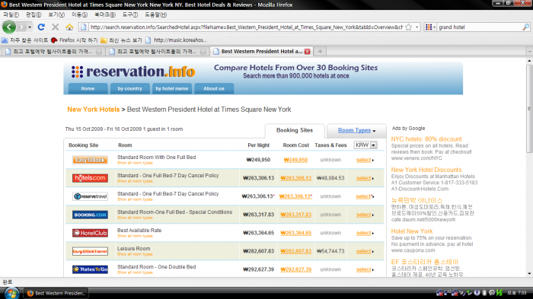The width and height of the screenshot is (533, 299).
Task: Click the reservetravel logo
Action: click(90, 196)
